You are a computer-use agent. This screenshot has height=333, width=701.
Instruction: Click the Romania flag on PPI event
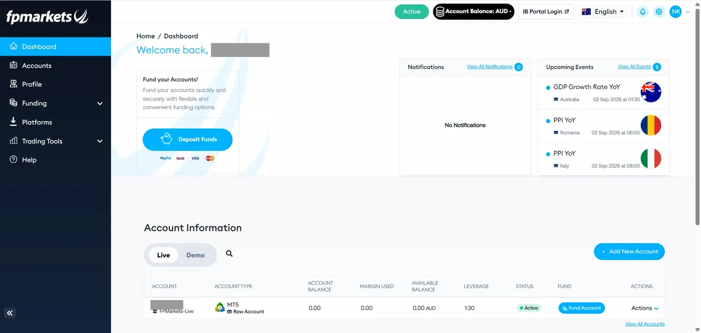[651, 125]
